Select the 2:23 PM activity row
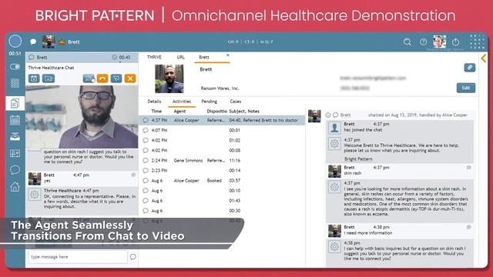Screen dimensions: 493x277 (222, 171)
